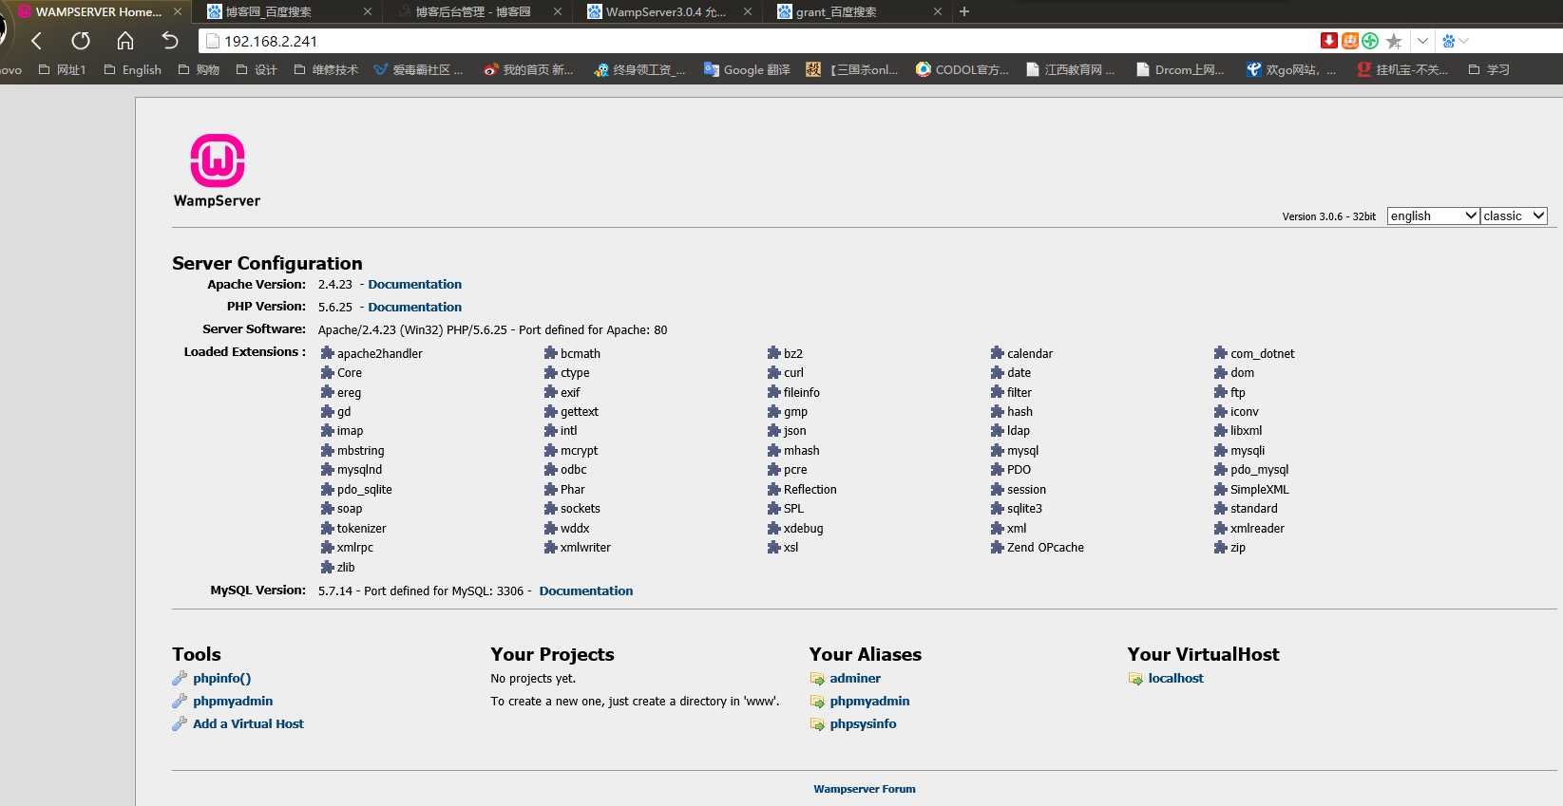Open the phpsysinfo alias link
Viewport: 1563px width, 806px height.
coord(863,723)
